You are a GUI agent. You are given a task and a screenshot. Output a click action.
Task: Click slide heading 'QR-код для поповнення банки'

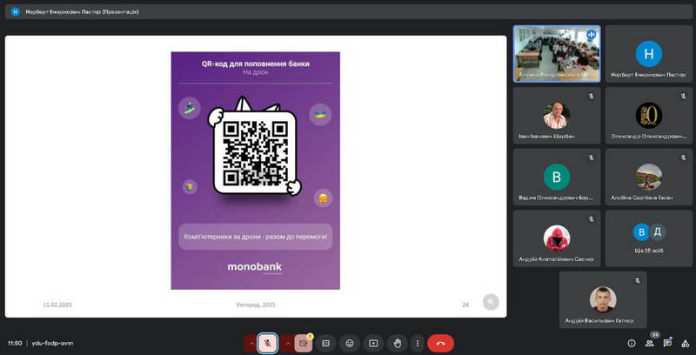256,64
